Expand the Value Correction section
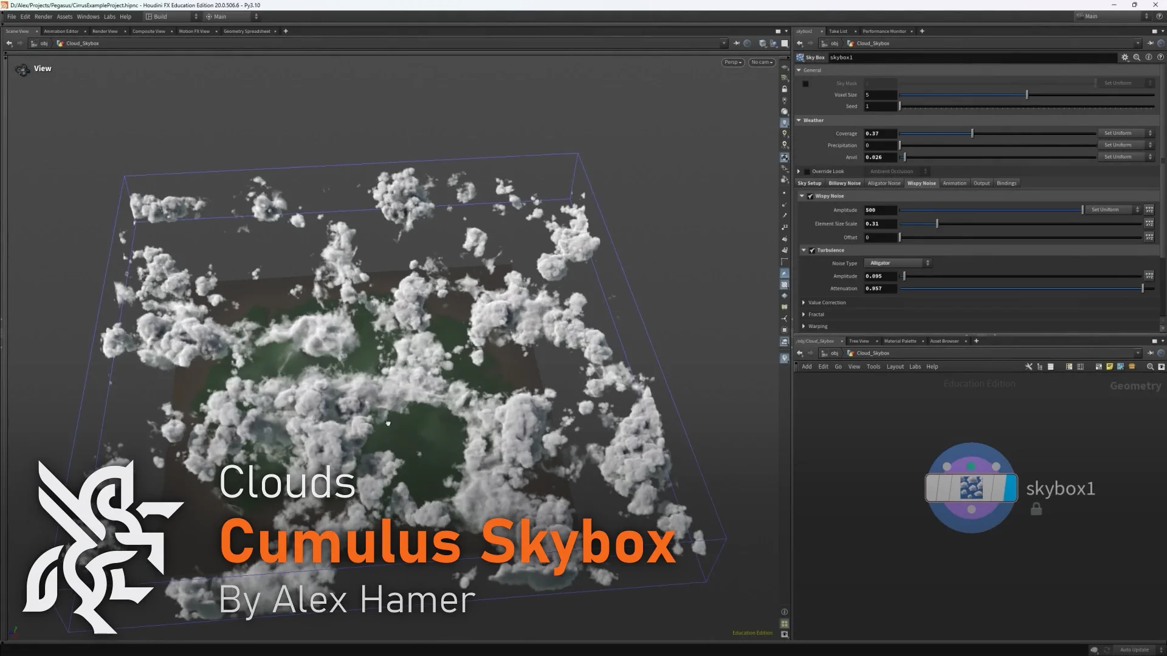The image size is (1167, 656). coord(804,302)
